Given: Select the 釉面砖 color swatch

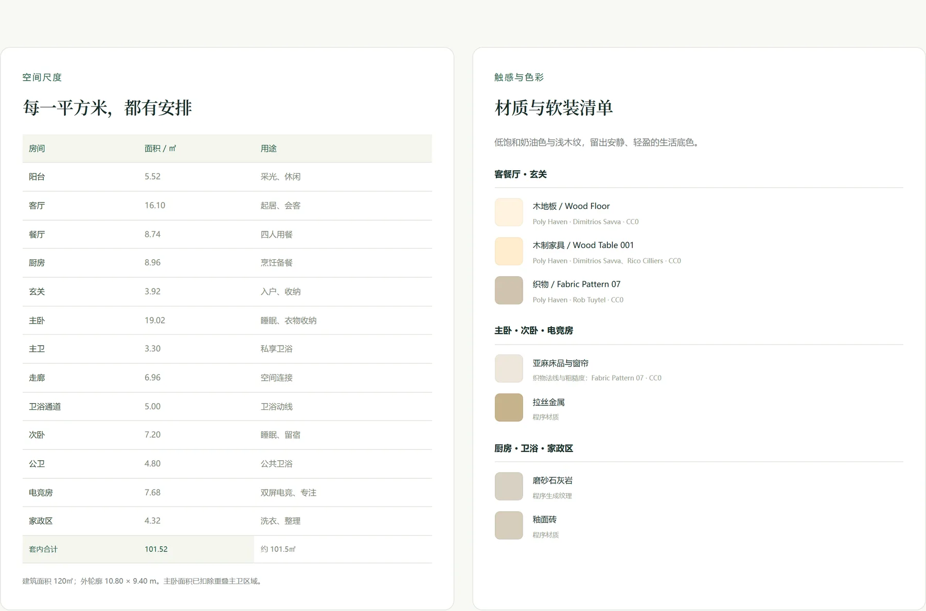Looking at the screenshot, I should point(509,526).
